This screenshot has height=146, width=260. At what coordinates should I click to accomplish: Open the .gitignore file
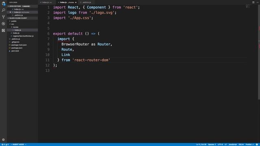click(22, 42)
